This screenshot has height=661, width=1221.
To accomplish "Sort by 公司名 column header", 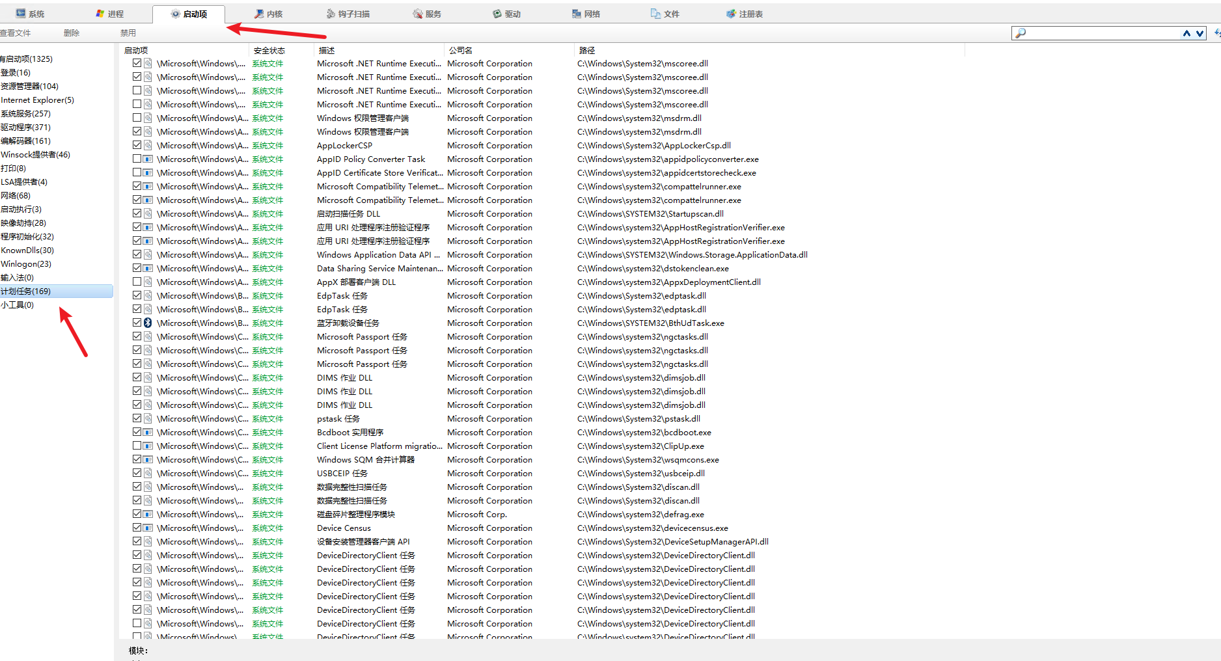I will [509, 50].
